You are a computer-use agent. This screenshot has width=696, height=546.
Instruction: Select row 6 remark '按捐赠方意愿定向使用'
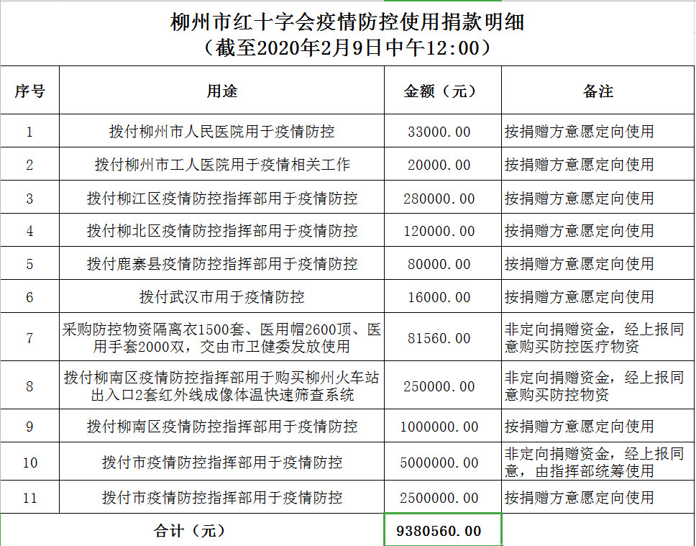point(598,296)
